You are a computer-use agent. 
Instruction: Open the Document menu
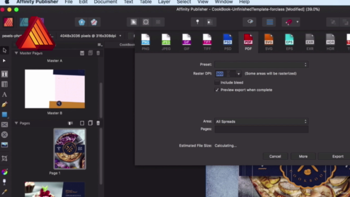(x=106, y=2)
